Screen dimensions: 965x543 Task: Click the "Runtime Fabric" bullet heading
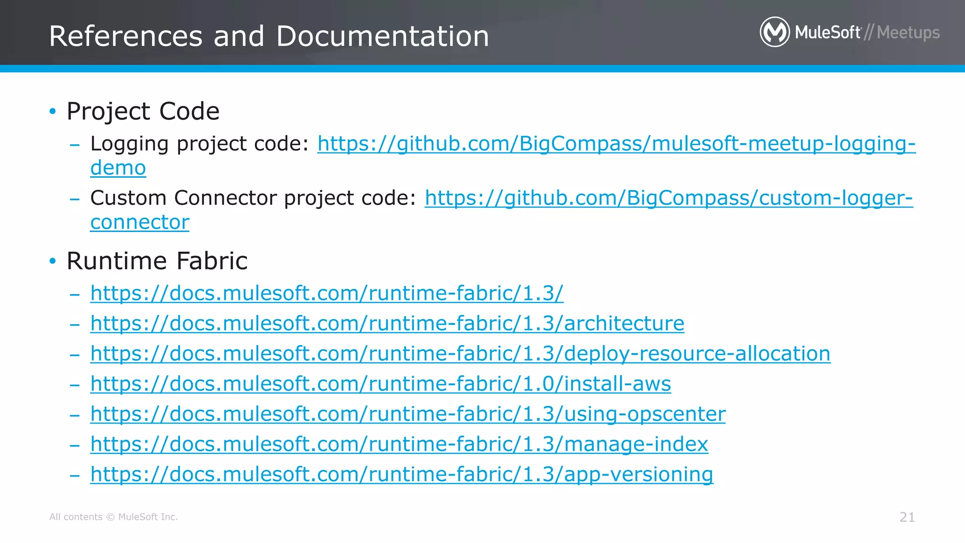(x=157, y=261)
